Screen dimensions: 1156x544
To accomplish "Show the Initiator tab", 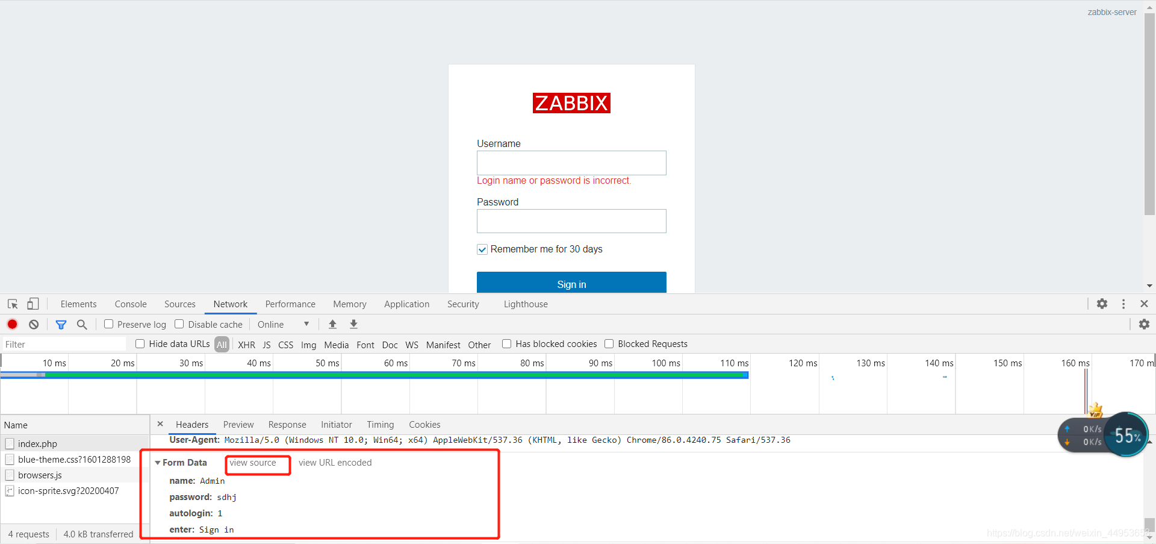I will [337, 425].
